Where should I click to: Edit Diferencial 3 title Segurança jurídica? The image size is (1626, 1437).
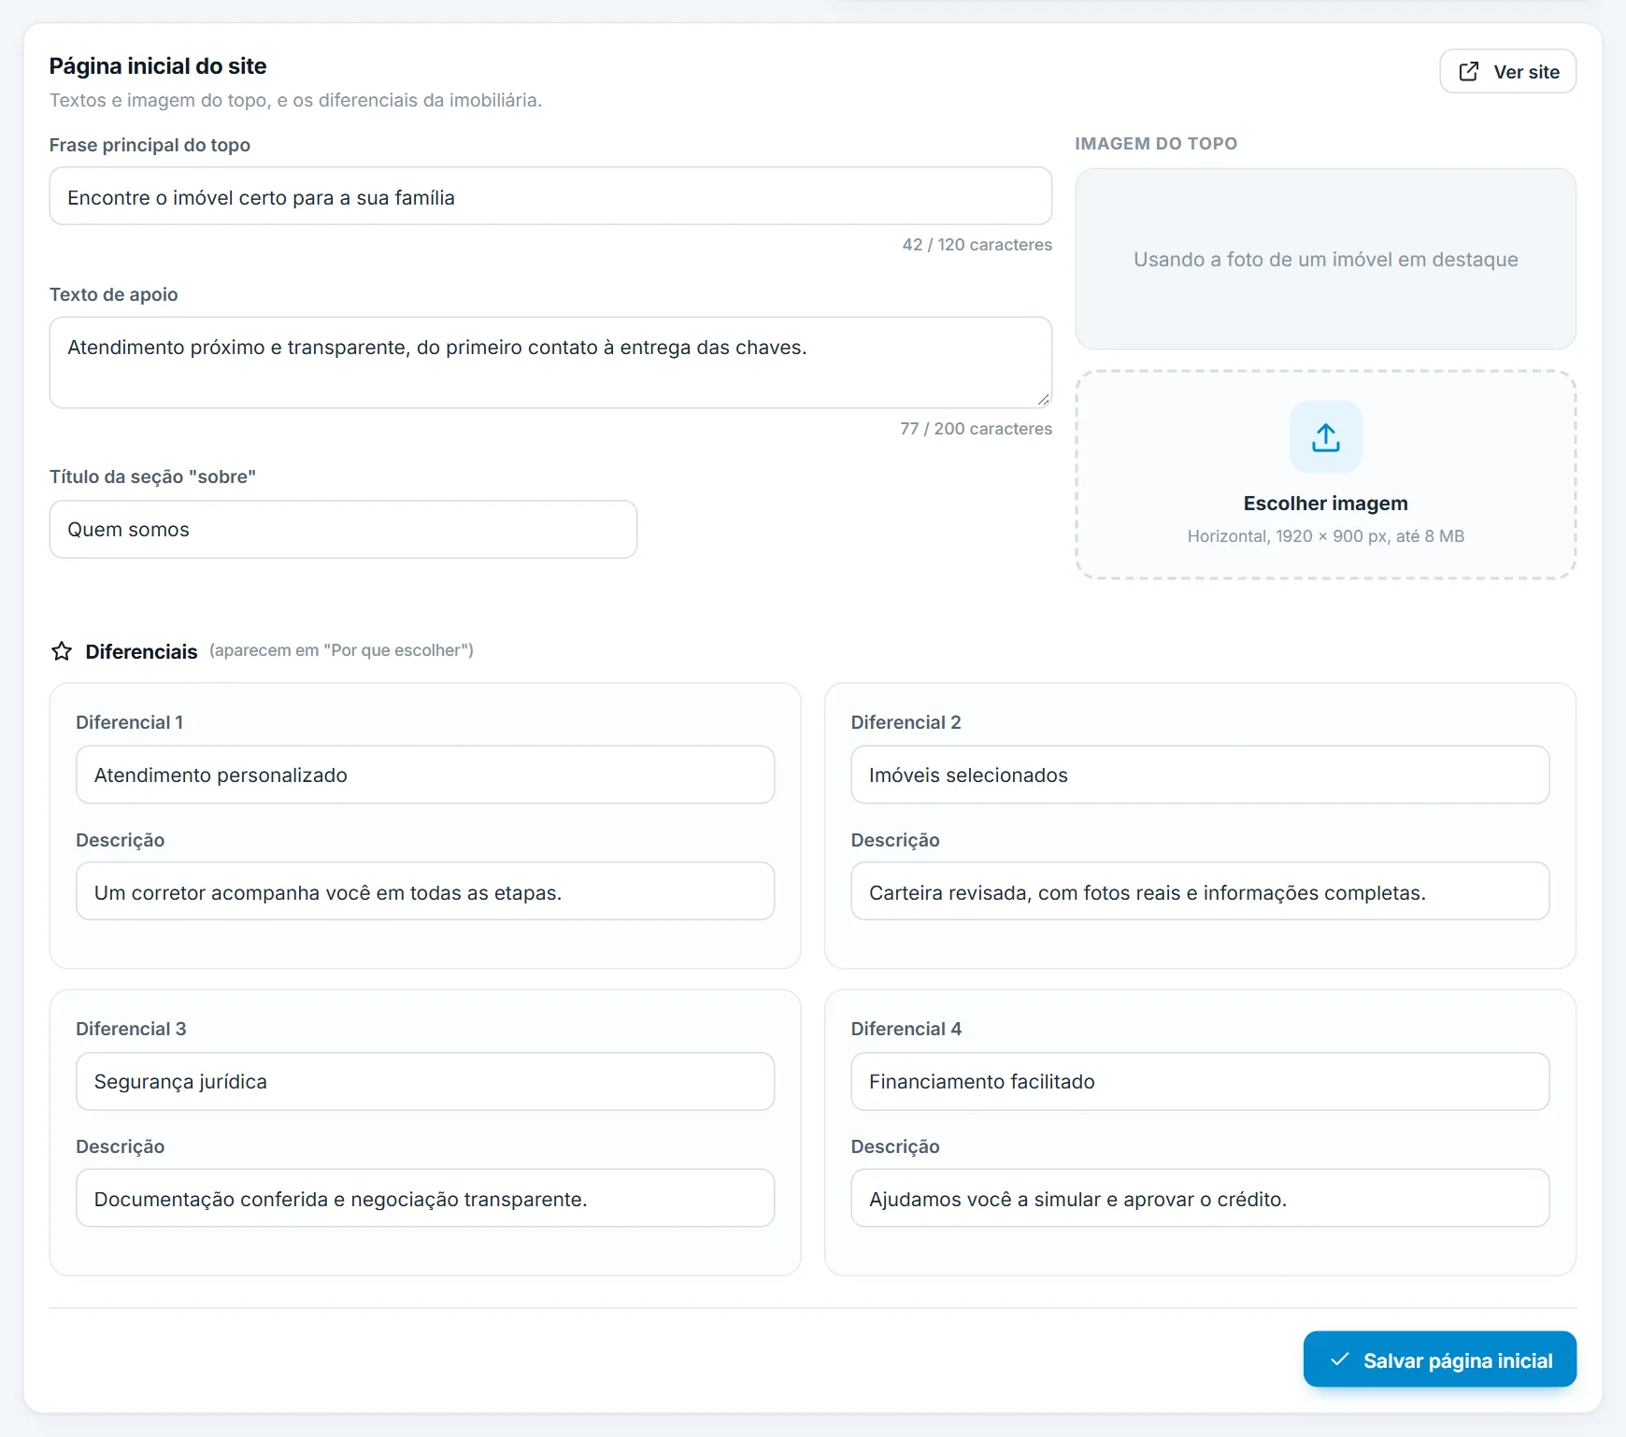pos(425,1081)
